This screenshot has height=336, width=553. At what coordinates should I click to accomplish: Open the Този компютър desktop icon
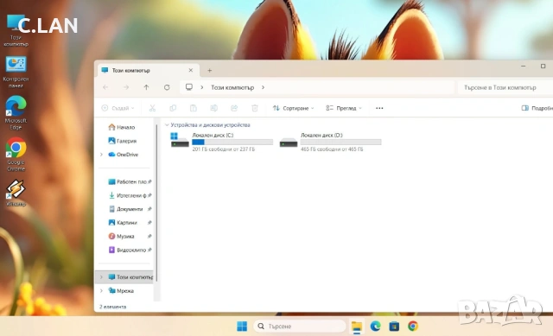click(16, 31)
